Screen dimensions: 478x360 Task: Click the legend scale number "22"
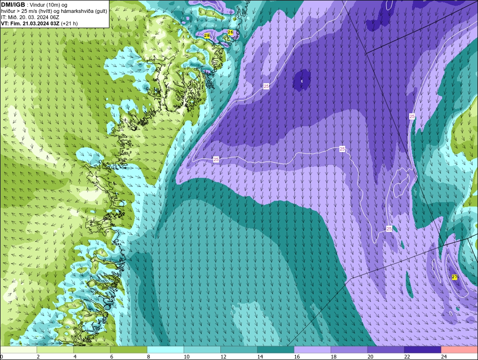click(407, 357)
